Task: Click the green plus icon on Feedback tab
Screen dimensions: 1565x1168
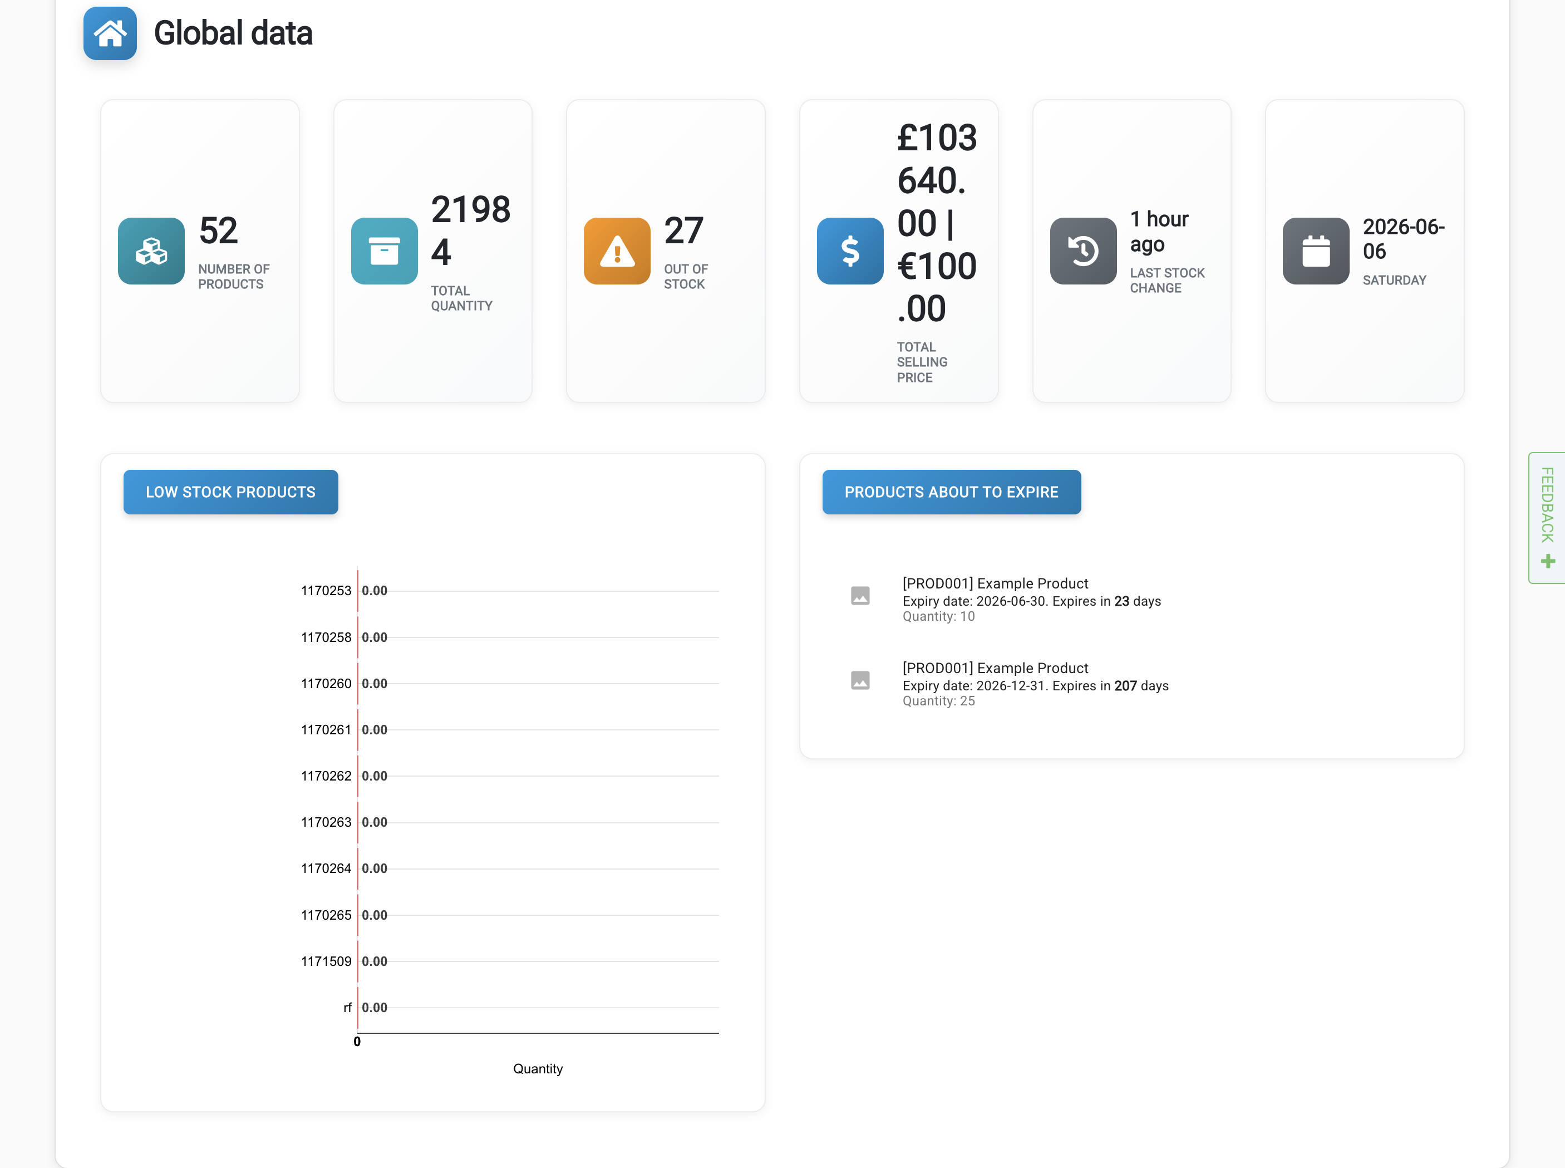Action: 1548,561
